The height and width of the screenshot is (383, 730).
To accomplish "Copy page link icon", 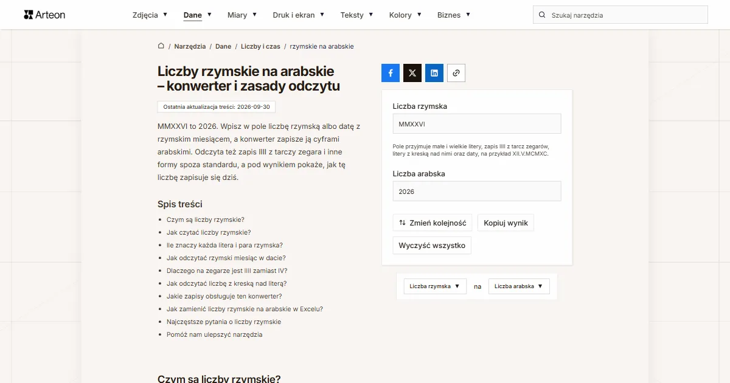I will tap(456, 73).
